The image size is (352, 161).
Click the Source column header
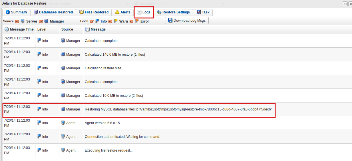67,29
